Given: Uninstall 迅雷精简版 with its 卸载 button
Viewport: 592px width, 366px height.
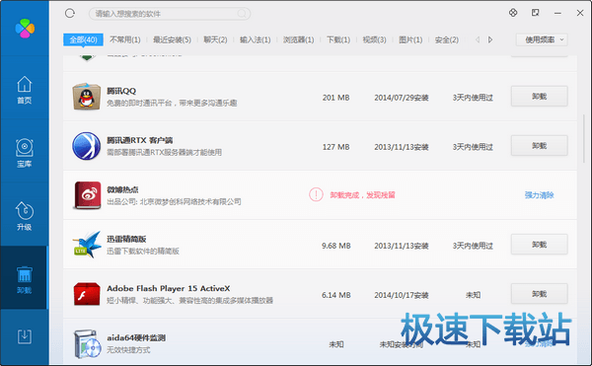Looking at the screenshot, I should 539,245.
